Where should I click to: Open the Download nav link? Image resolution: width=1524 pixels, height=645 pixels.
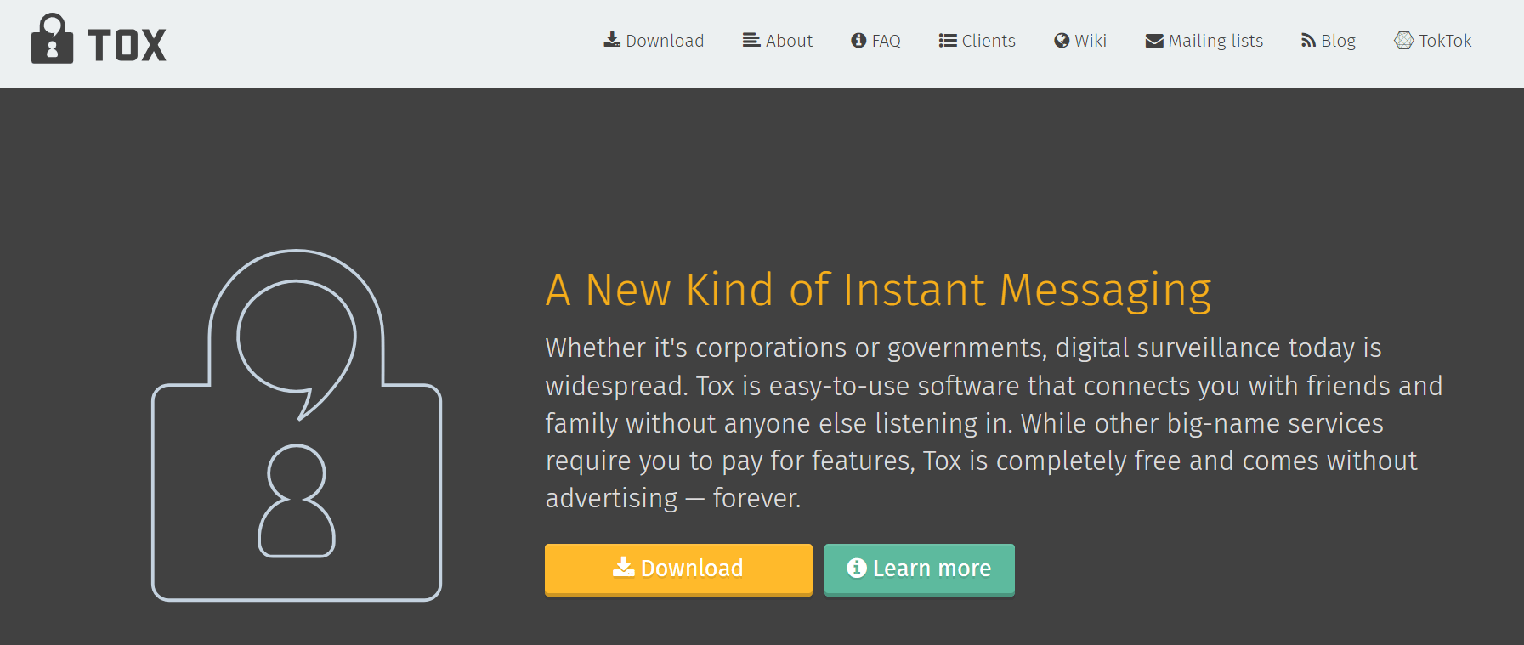(x=654, y=41)
